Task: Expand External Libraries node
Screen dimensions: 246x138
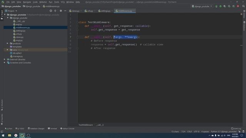Action: click(5, 59)
